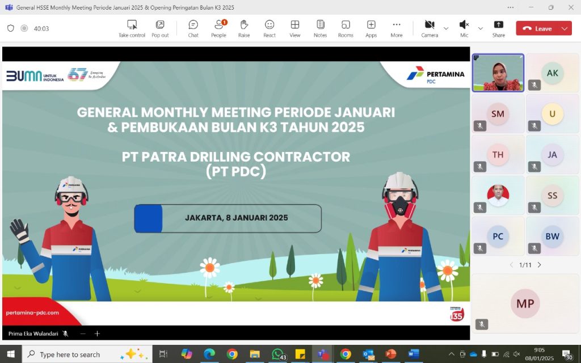Go to previous page of participants

511,265
